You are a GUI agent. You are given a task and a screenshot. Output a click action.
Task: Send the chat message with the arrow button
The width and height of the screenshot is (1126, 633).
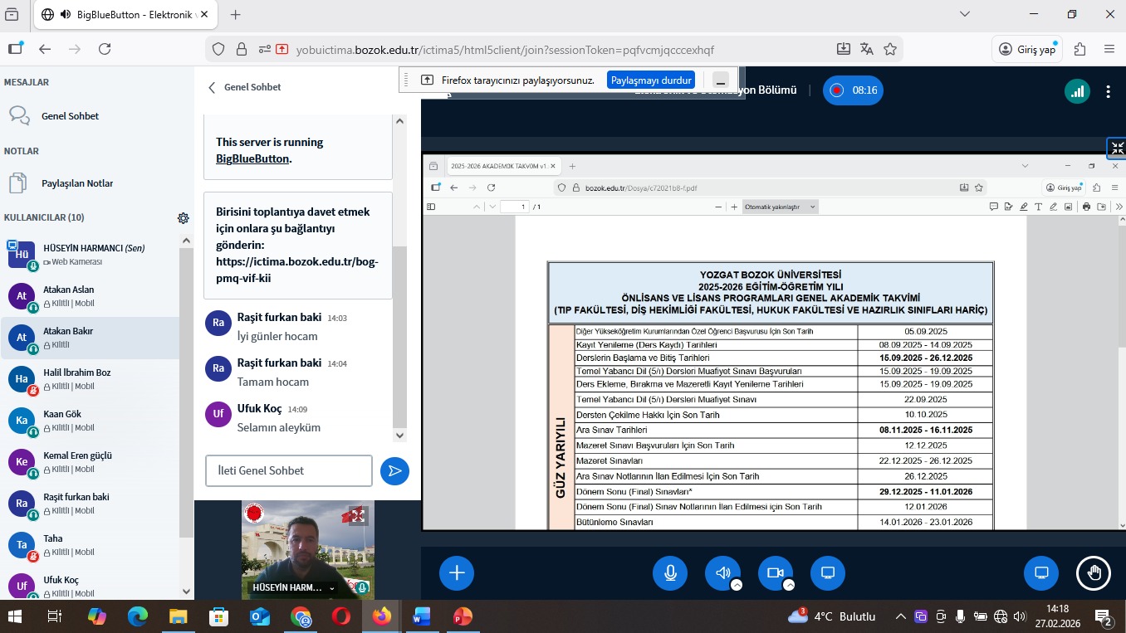point(394,470)
